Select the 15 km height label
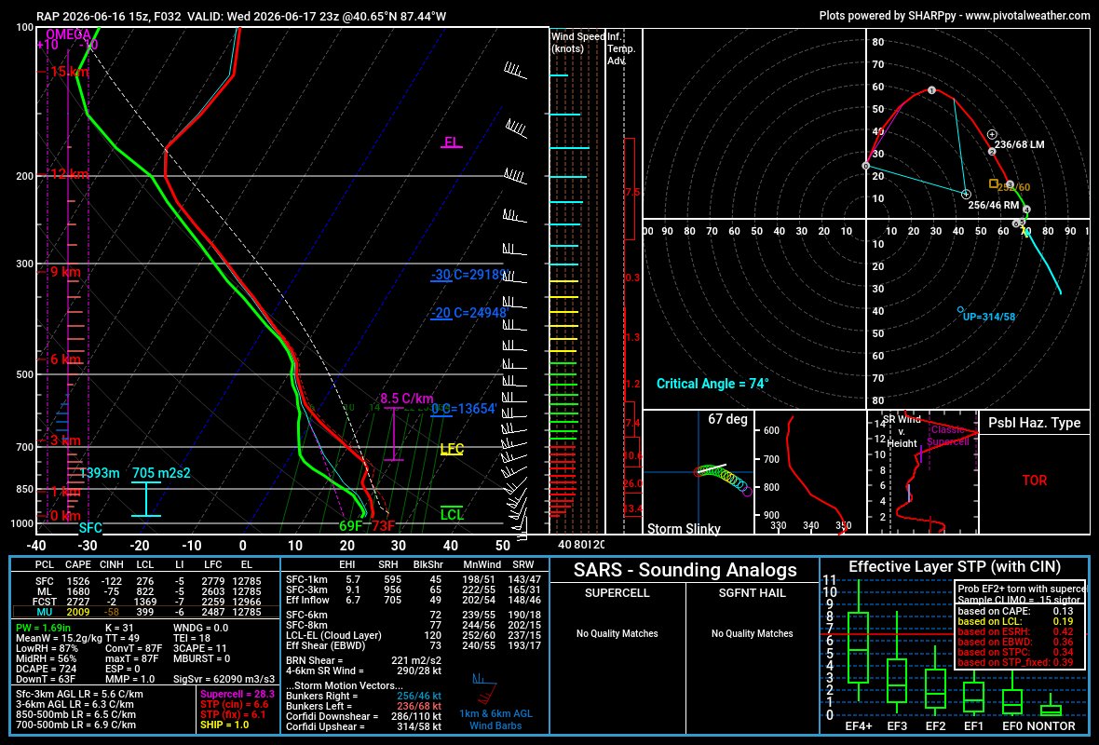 point(68,72)
